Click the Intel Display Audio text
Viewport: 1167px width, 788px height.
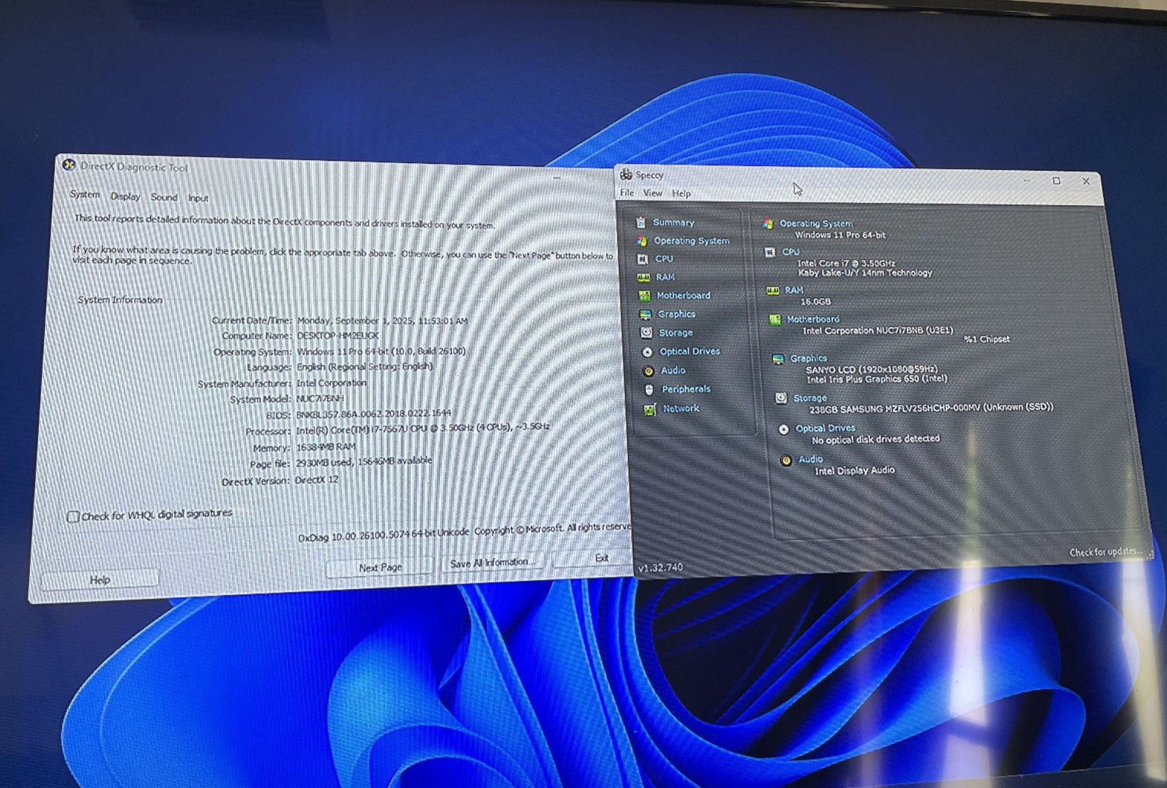tap(855, 470)
